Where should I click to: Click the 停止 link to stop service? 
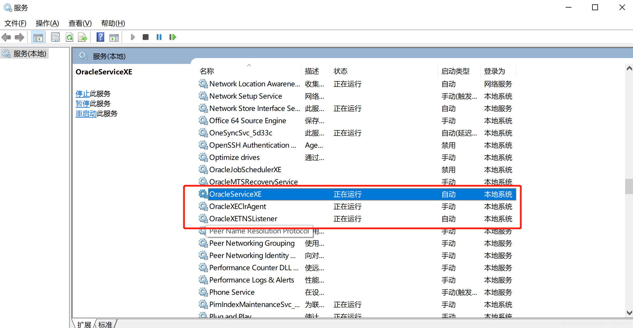[x=83, y=94]
